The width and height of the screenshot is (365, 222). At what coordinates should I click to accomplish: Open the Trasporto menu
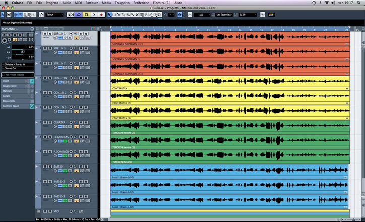pos(122,3)
